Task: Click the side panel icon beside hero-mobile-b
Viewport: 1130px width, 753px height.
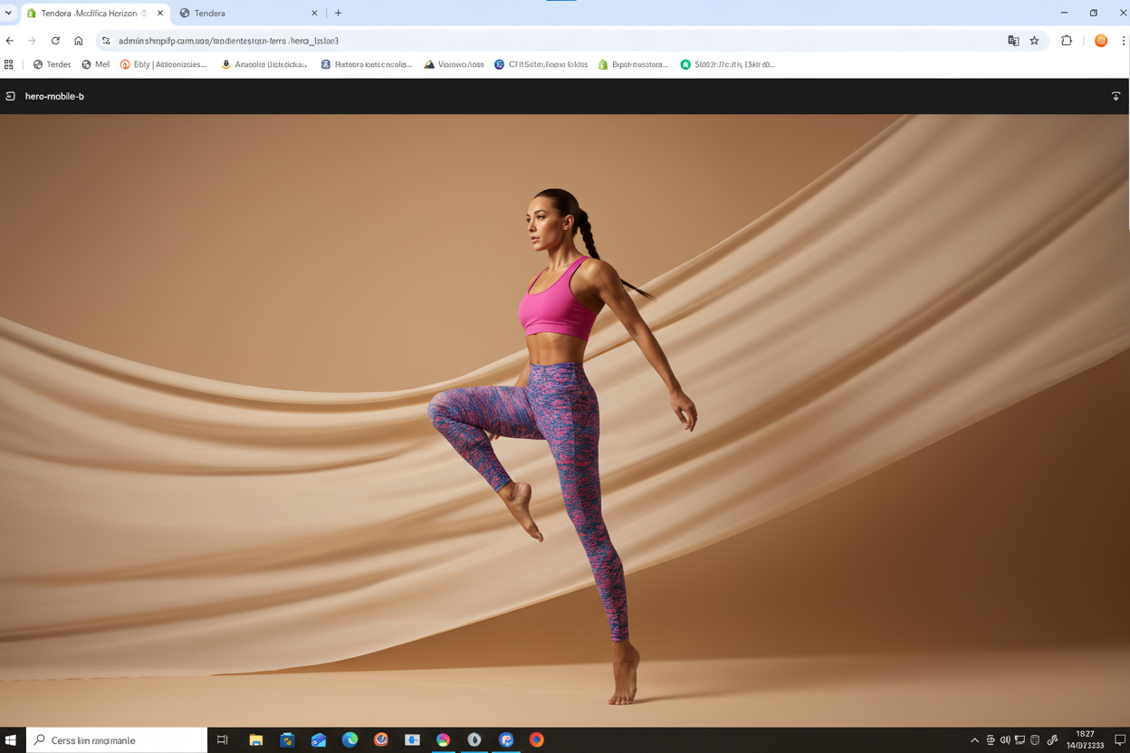Action: click(10, 96)
